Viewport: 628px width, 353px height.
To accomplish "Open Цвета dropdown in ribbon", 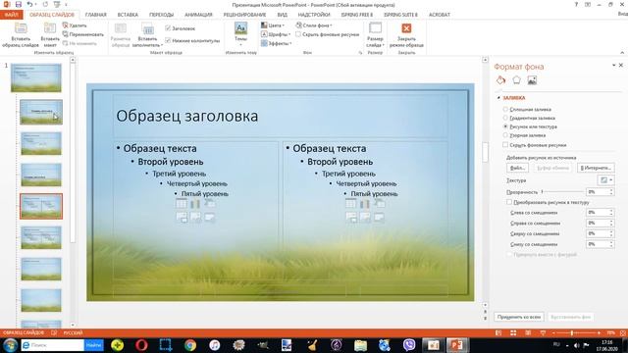I will tap(273, 25).
